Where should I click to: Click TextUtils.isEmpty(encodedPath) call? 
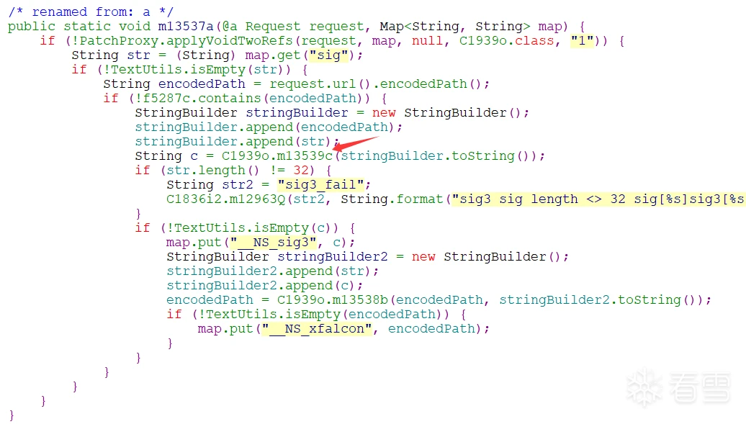click(323, 315)
